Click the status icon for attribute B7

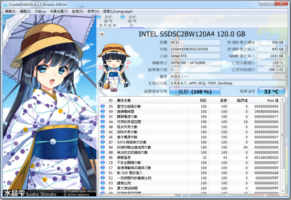103,142
